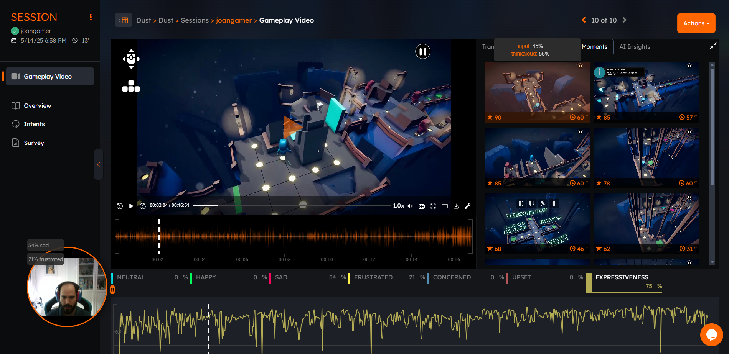Click the session date calendar icon

coord(14,40)
